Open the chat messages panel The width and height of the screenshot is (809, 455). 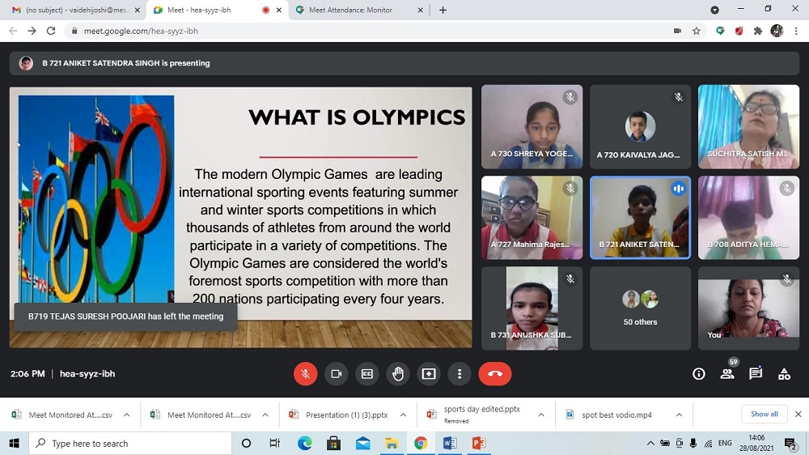756,374
